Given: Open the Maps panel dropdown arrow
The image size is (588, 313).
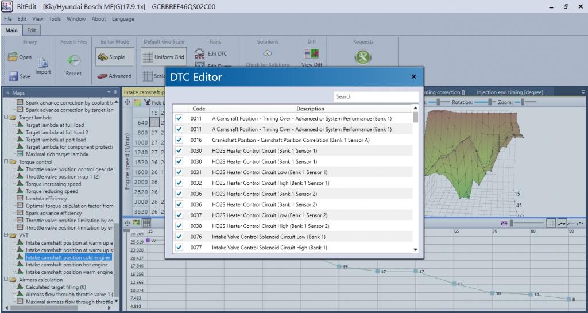Looking at the screenshot, I should click(x=109, y=92).
